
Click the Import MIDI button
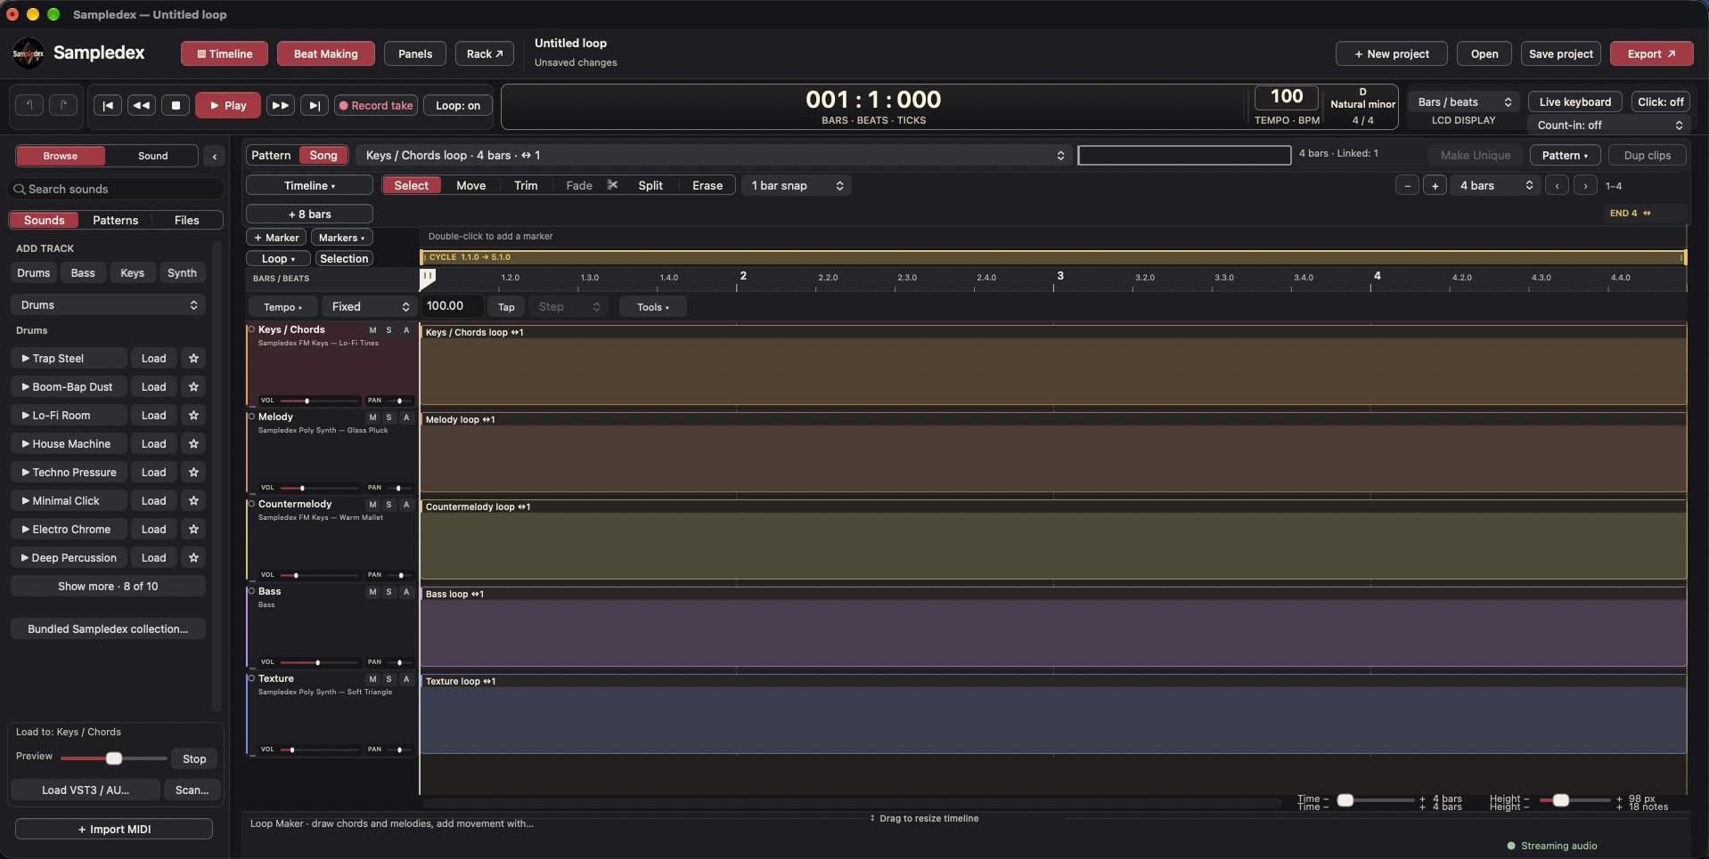pyautogui.click(x=114, y=829)
